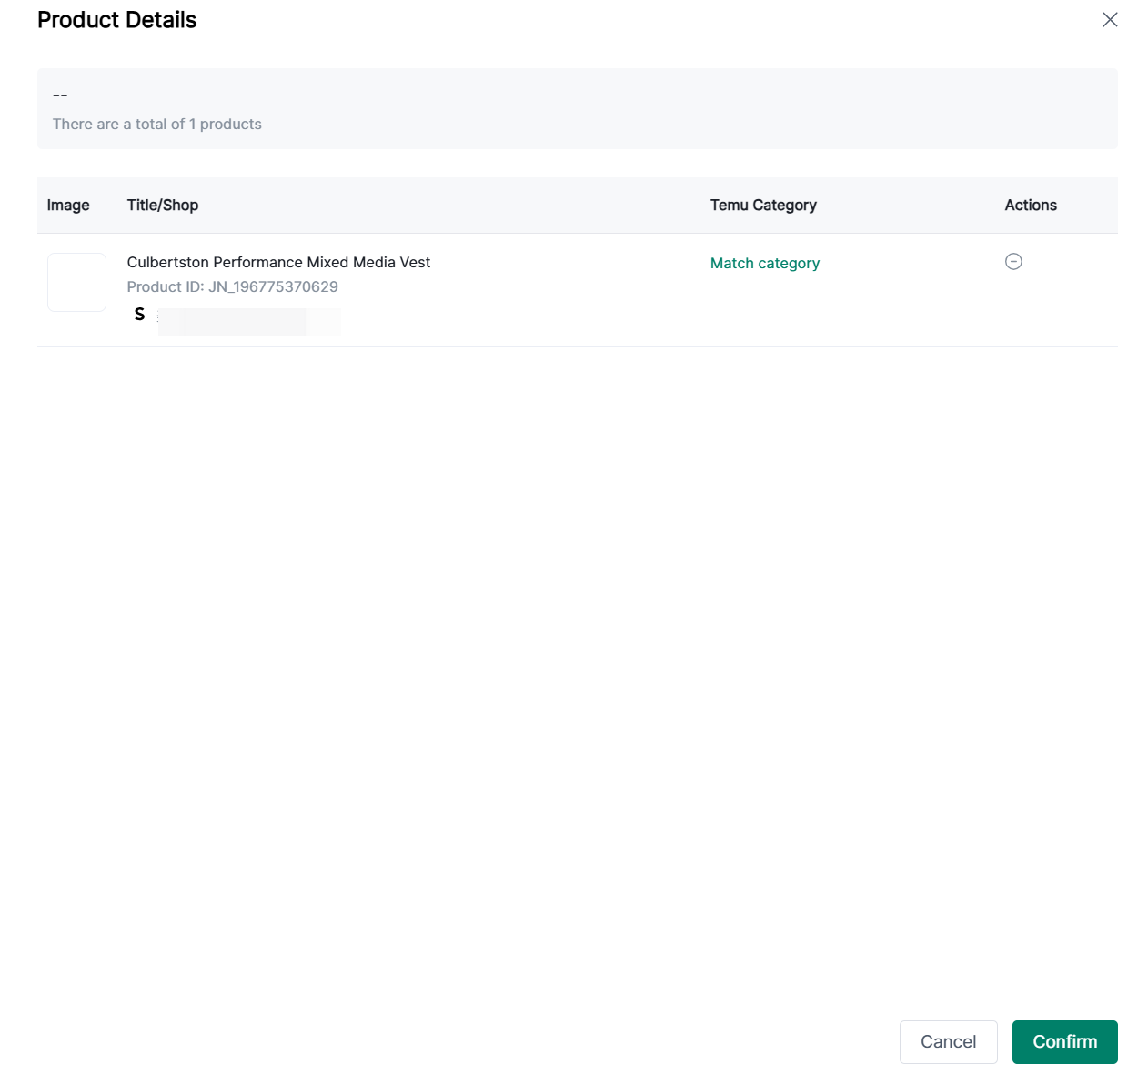Click the blurred shop name field
1148x1074 pixels.
[x=248, y=321]
